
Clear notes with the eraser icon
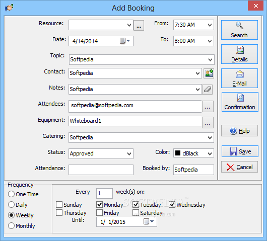coord(208,89)
